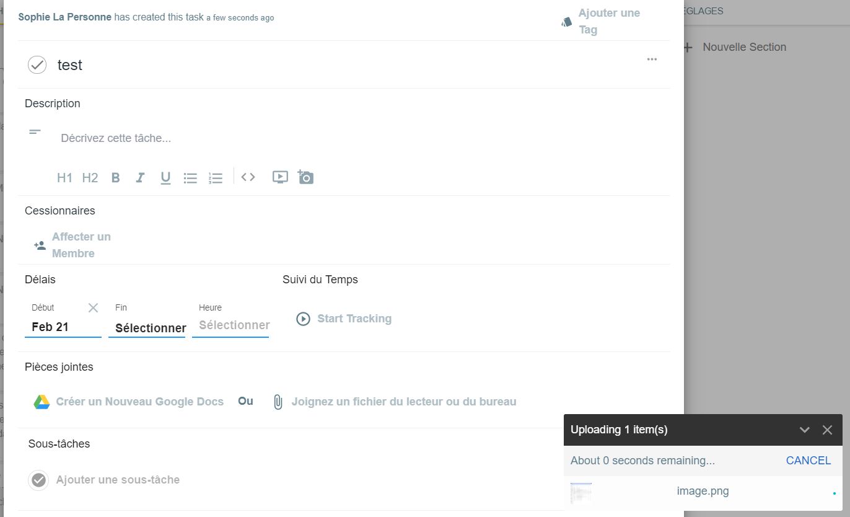The width and height of the screenshot is (850, 517).
Task: Click the test task title
Action: [70, 65]
